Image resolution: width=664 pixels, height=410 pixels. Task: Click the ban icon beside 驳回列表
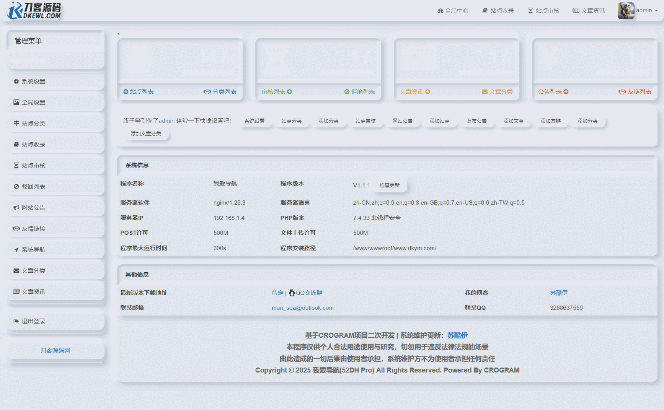(16, 187)
